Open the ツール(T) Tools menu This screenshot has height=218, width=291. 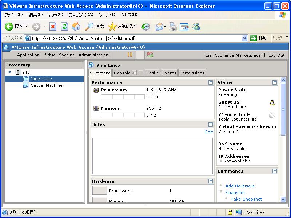click(107, 15)
